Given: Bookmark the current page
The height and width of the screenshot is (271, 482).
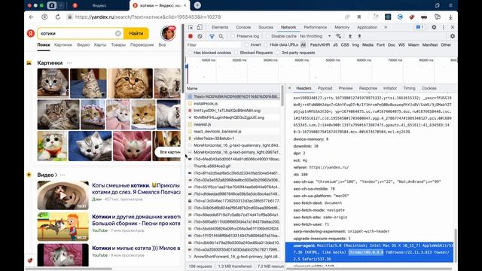Looking at the screenshot, I should [358, 17].
